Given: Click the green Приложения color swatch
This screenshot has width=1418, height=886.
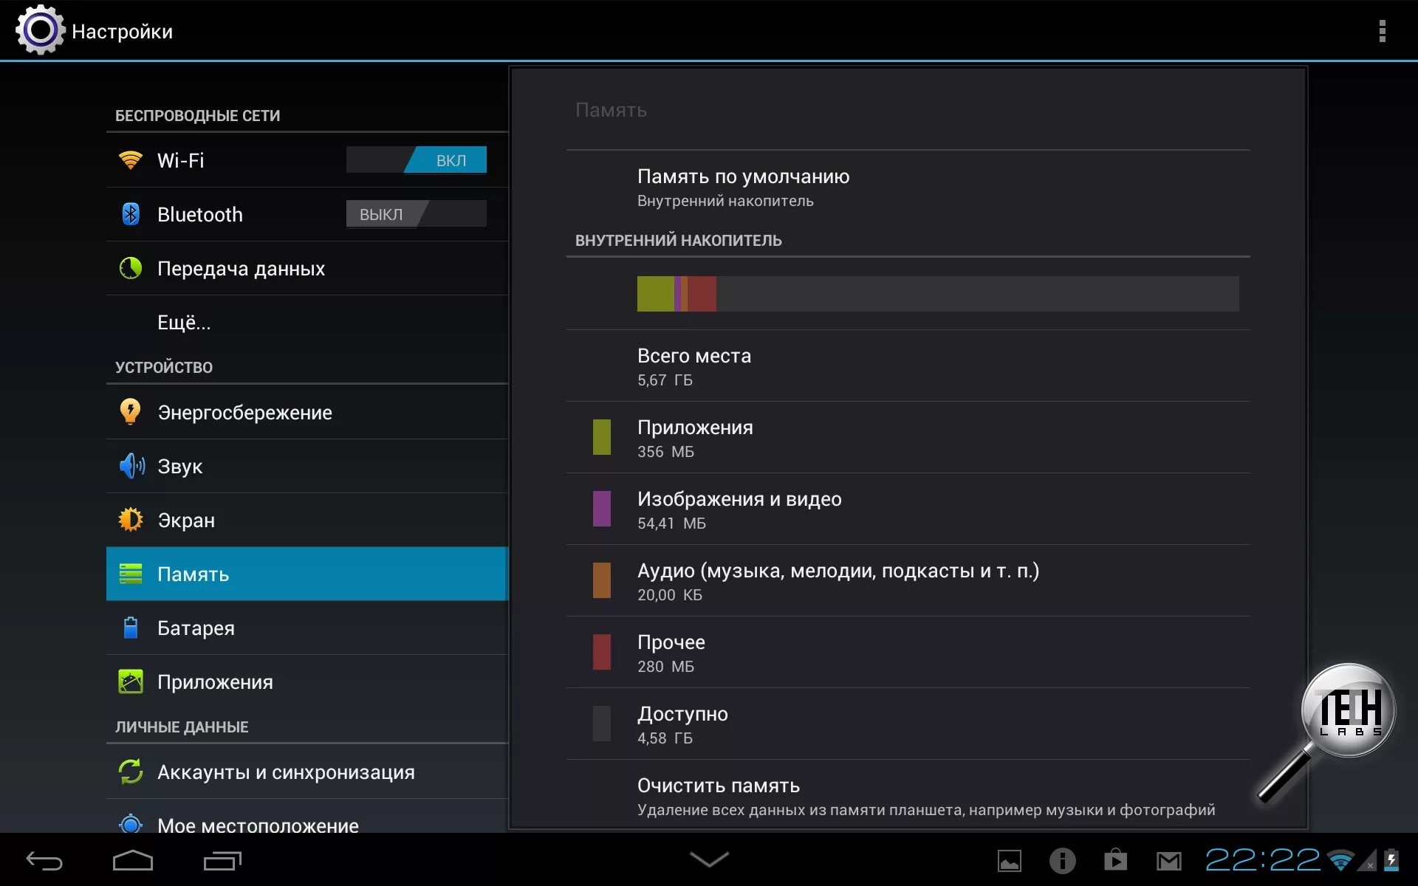Looking at the screenshot, I should point(602,437).
